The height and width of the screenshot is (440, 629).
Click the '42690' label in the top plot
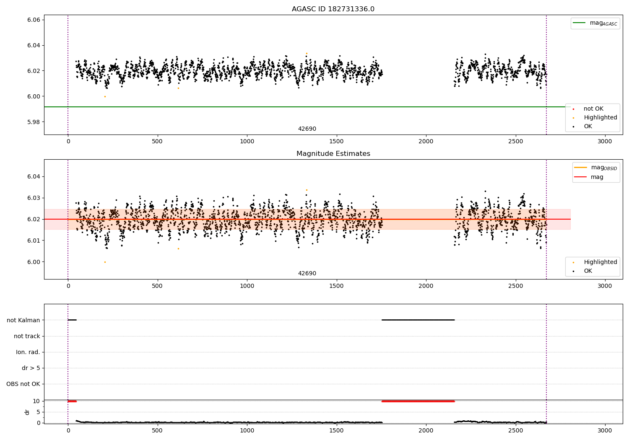point(307,129)
